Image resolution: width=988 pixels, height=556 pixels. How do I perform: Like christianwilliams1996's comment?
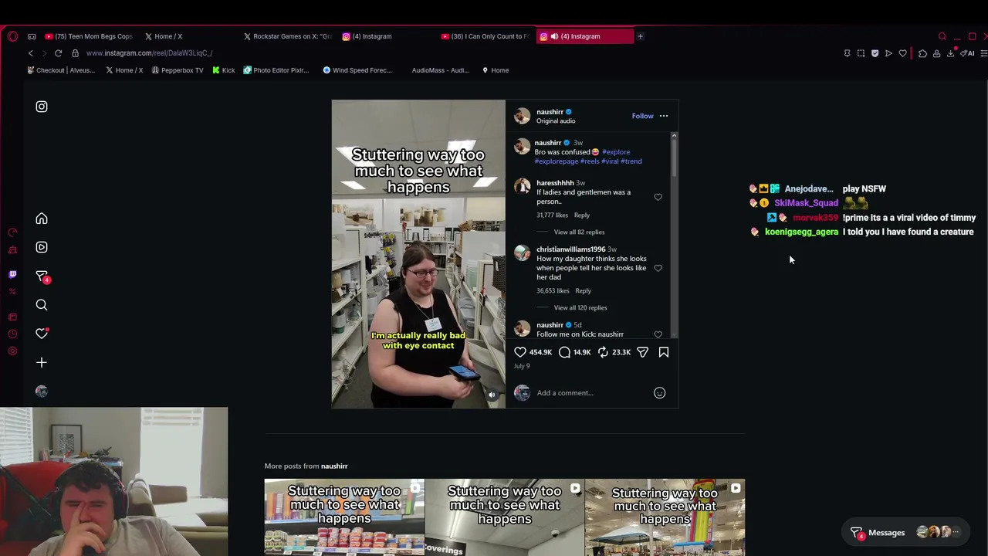pos(658,268)
